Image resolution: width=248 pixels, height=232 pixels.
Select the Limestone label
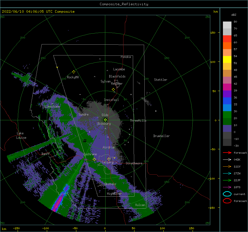pos(52,106)
